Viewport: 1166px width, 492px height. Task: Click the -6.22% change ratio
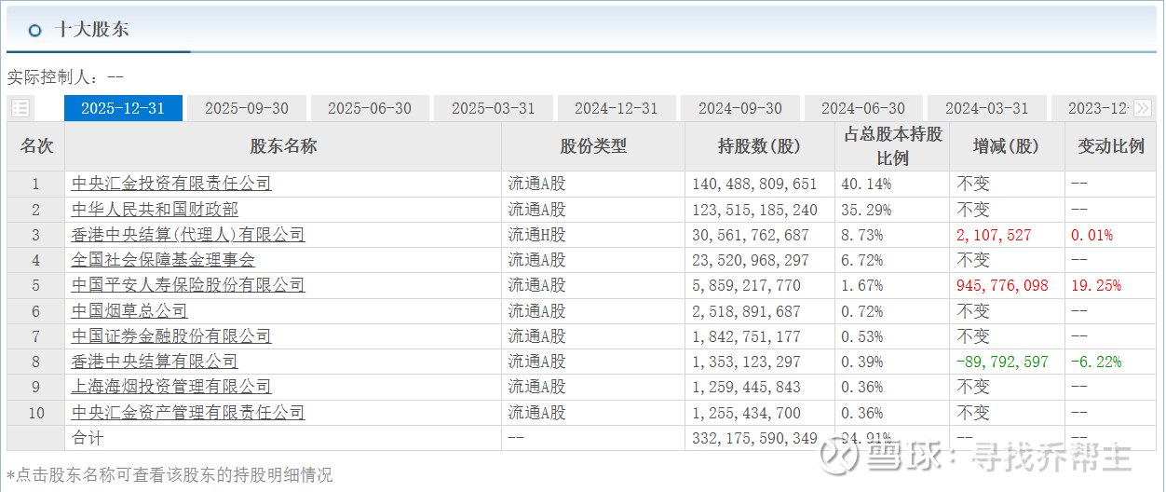pyautogui.click(x=1096, y=362)
